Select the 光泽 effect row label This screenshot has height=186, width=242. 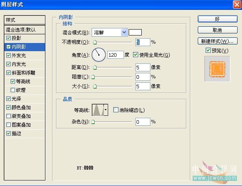(16, 99)
